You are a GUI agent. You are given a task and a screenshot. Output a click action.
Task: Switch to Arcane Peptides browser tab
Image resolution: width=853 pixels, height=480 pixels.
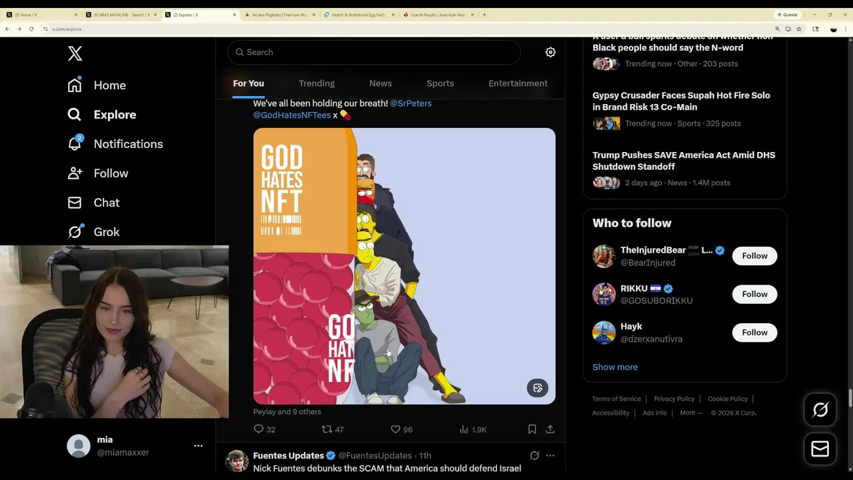click(279, 15)
